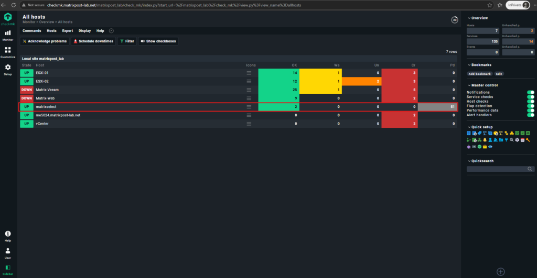Toggle Flap detection switch

(531, 106)
